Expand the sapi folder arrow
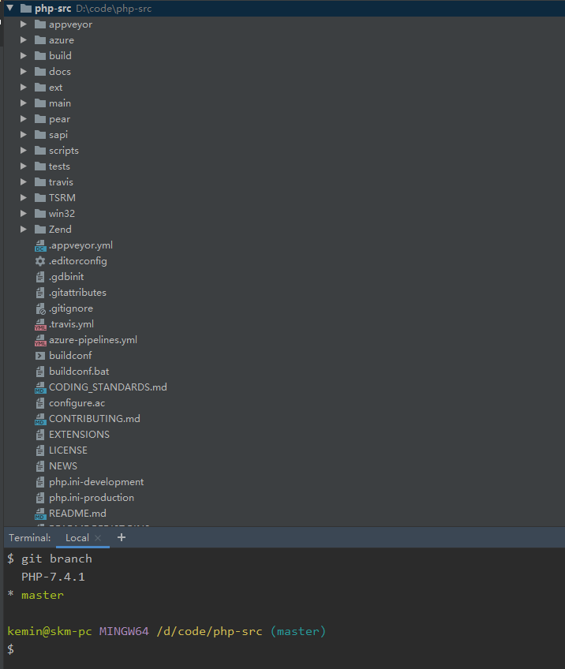The height and width of the screenshot is (669, 565). tap(24, 135)
